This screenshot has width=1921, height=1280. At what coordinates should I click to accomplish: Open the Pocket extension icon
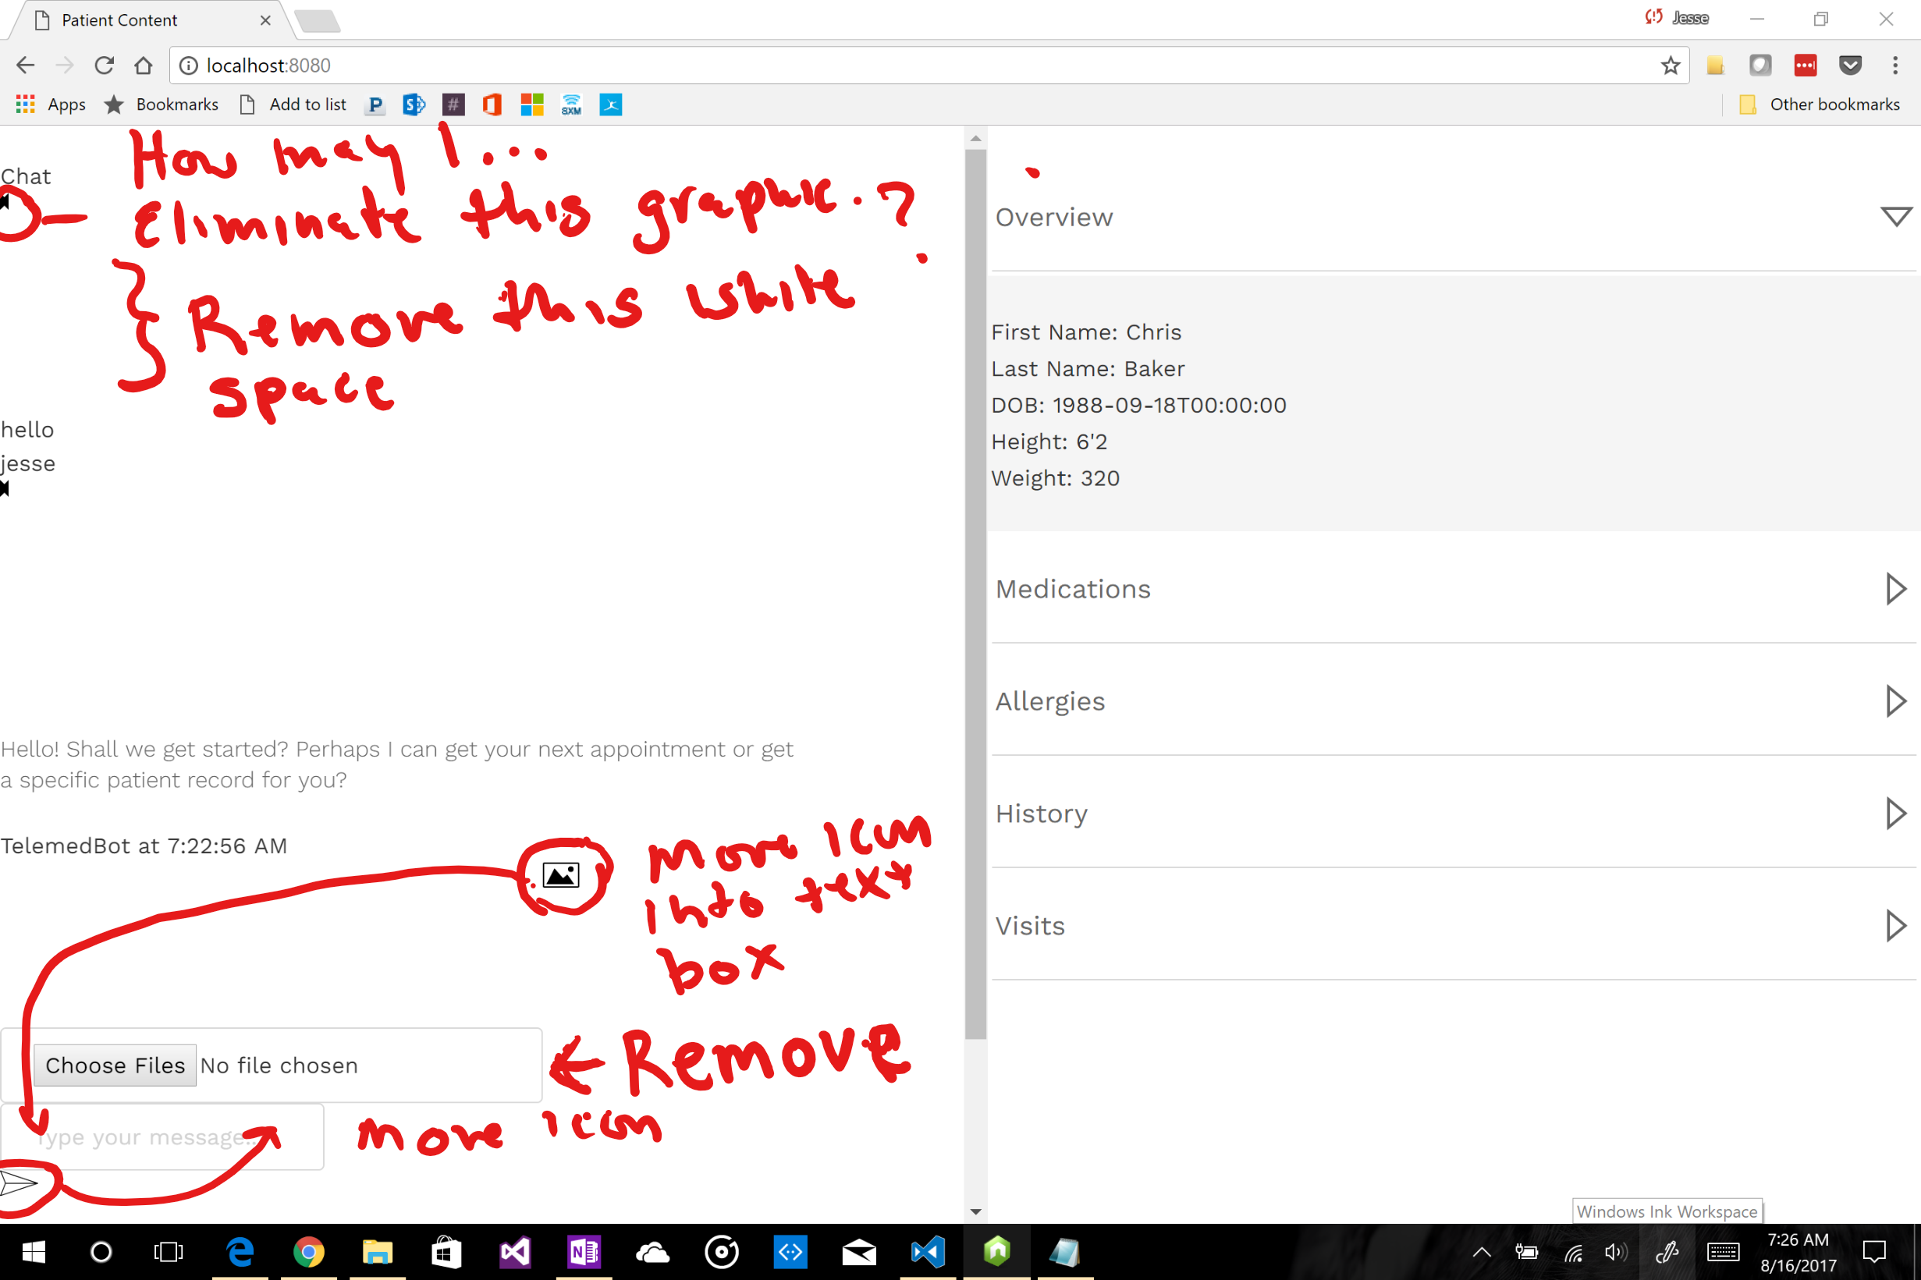[1849, 66]
